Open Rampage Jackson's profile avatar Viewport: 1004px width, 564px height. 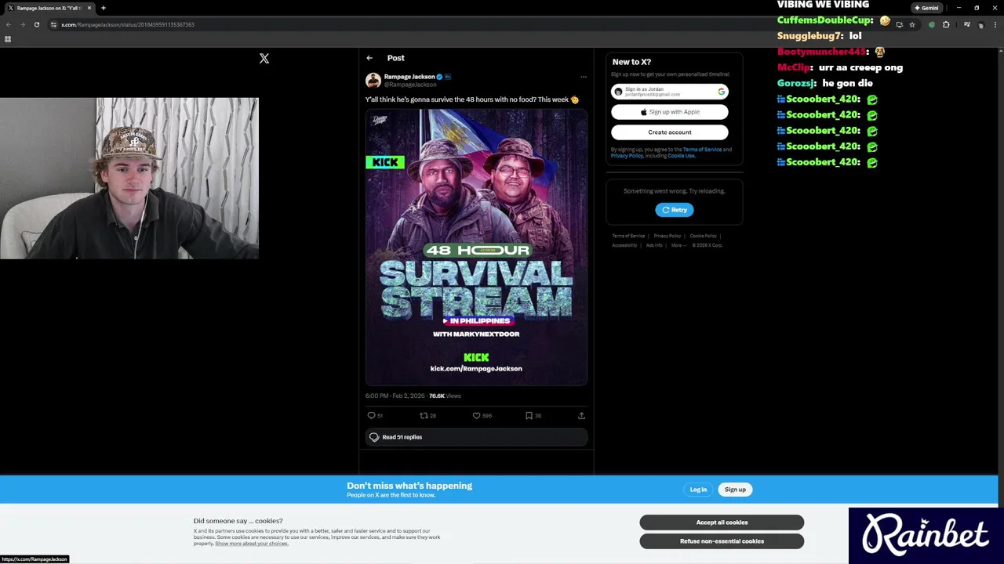tap(373, 80)
